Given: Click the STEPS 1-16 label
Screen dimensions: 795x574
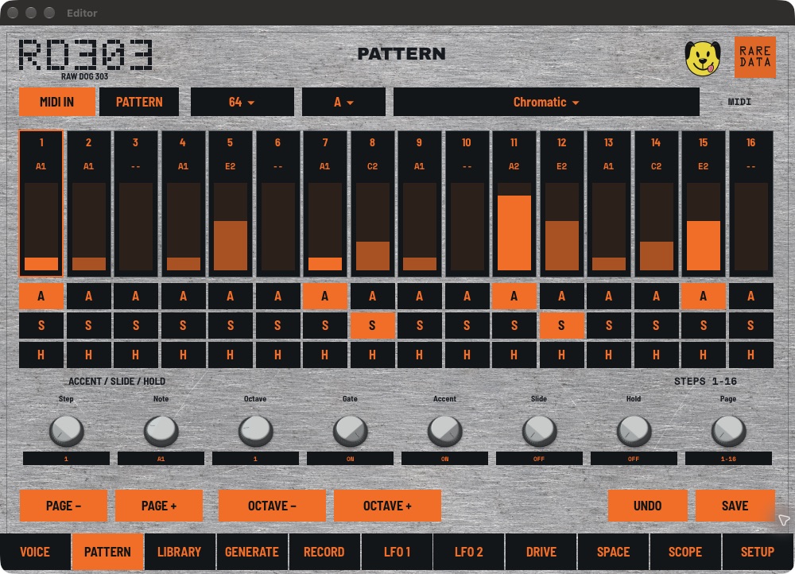Looking at the screenshot, I should [705, 382].
